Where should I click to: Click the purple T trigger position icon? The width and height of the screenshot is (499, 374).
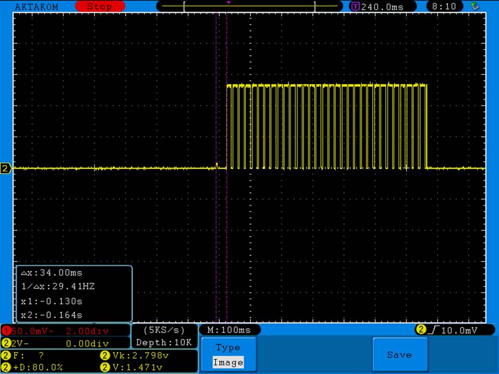pyautogui.click(x=356, y=7)
